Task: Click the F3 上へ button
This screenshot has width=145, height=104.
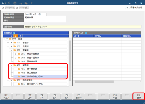Action: pyautogui.click(x=30, y=96)
